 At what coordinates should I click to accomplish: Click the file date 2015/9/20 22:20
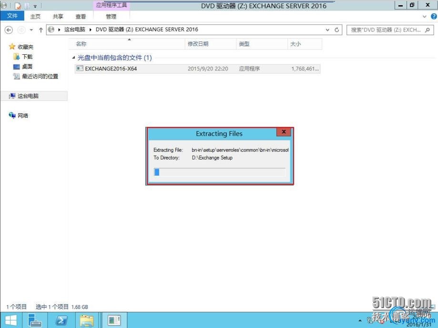coord(208,69)
